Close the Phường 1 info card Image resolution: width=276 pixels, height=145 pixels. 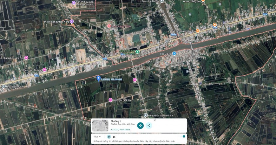point(154,120)
